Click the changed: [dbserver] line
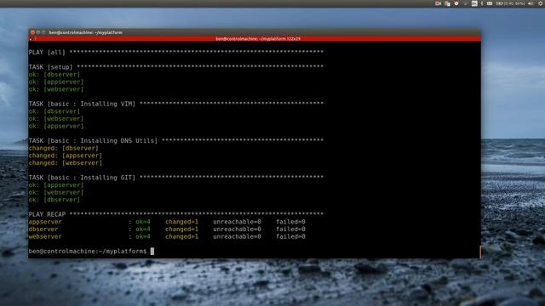Viewport: 545px width, 306px height. pyautogui.click(x=64, y=148)
